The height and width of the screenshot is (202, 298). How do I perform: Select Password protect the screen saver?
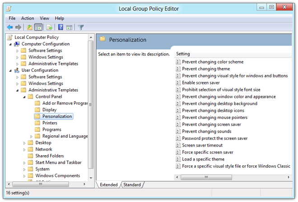point(214,138)
